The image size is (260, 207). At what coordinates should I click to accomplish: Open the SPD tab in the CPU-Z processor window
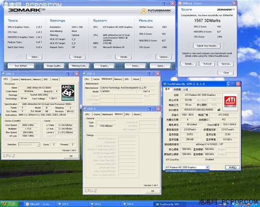[x=46, y=79]
